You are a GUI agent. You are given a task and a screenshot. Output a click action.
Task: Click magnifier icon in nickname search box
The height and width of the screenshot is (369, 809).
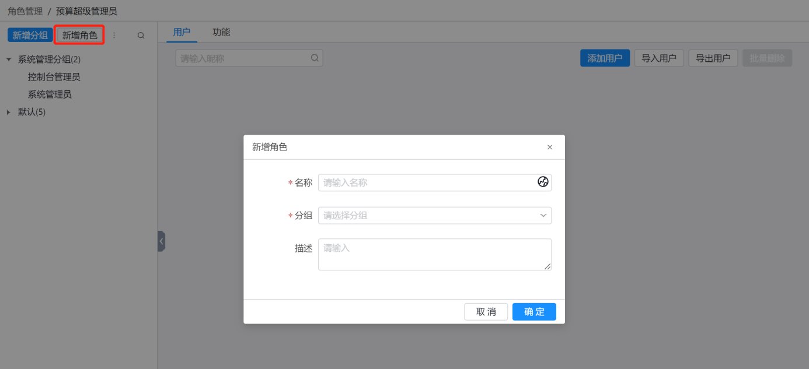(x=315, y=58)
